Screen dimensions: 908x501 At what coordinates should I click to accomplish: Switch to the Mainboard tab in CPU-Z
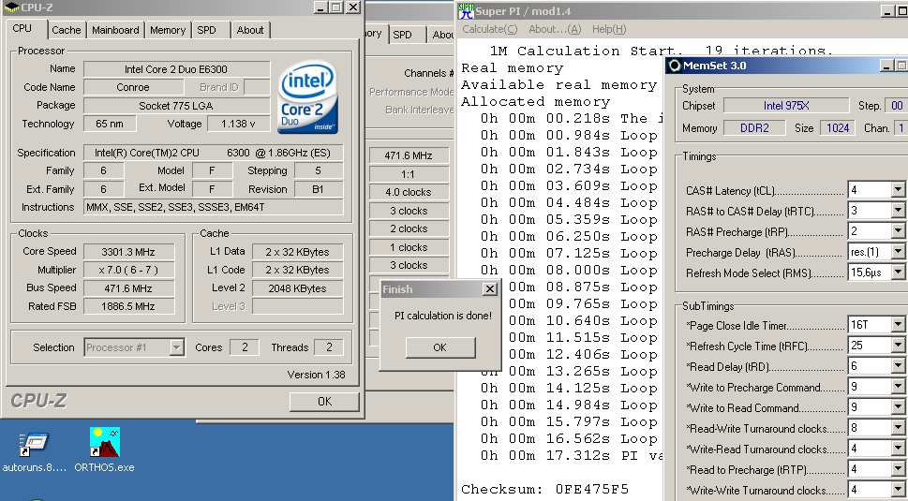115,30
